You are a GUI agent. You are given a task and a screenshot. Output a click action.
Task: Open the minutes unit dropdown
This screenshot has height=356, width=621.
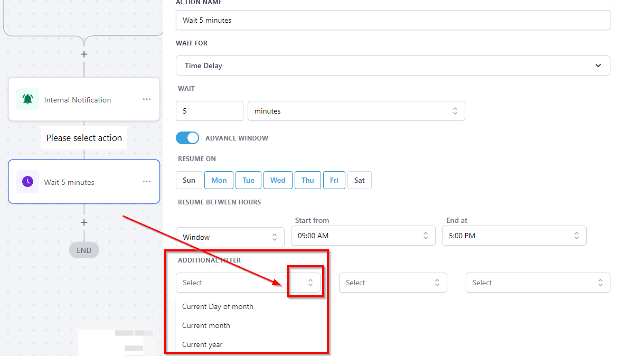coord(356,111)
